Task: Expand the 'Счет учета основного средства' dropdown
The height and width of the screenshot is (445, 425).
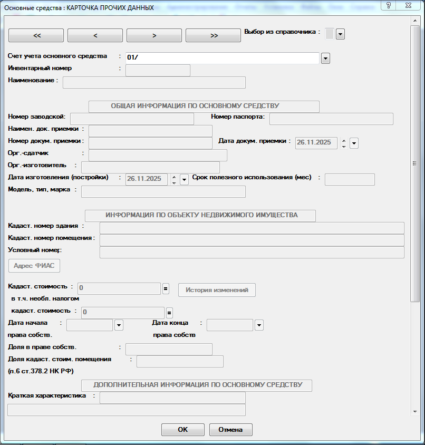Action: point(325,59)
